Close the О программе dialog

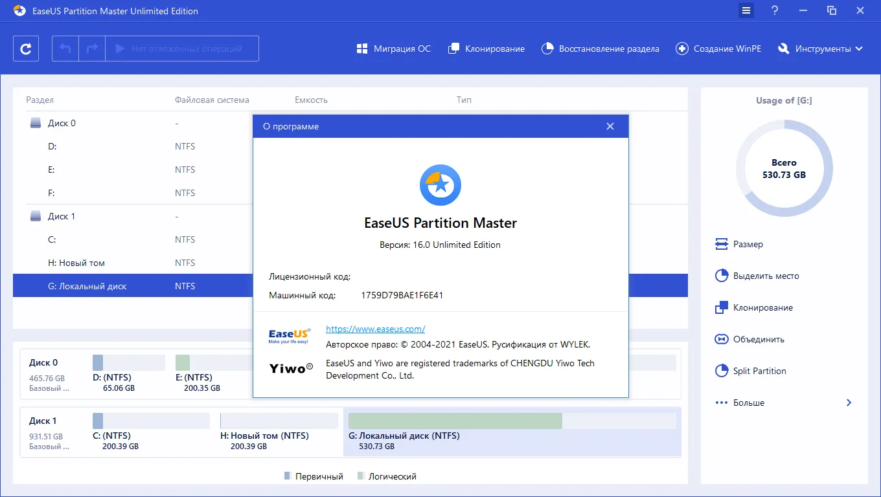tap(610, 126)
